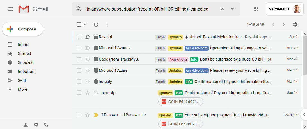Viewport: 307px width, 129px height.
Task: Open the Sent folder
Action: click(x=22, y=80)
